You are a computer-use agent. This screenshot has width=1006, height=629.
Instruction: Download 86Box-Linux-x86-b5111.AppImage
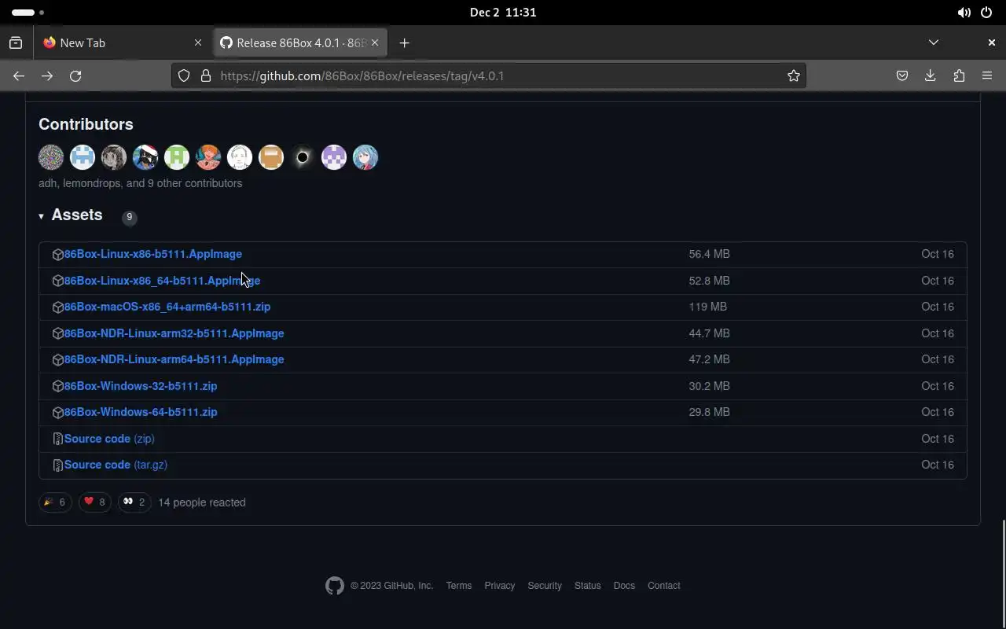tap(153, 254)
